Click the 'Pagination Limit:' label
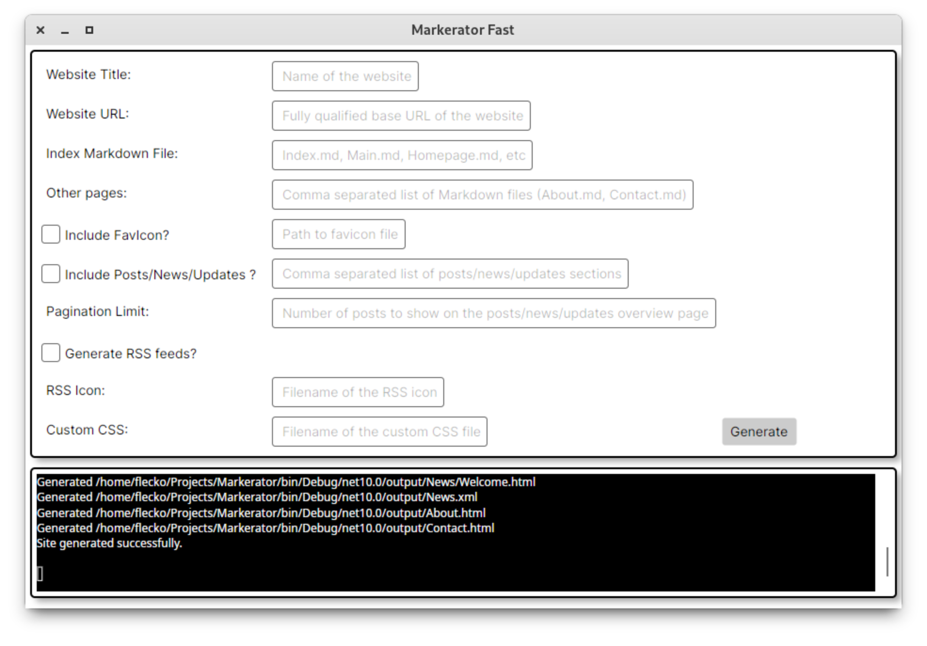927x646 pixels. [x=97, y=312]
